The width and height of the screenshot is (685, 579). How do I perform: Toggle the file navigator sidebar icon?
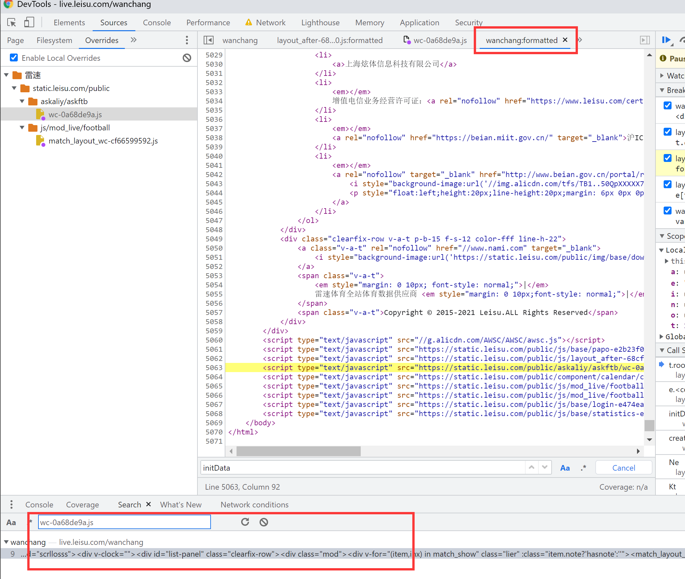209,40
